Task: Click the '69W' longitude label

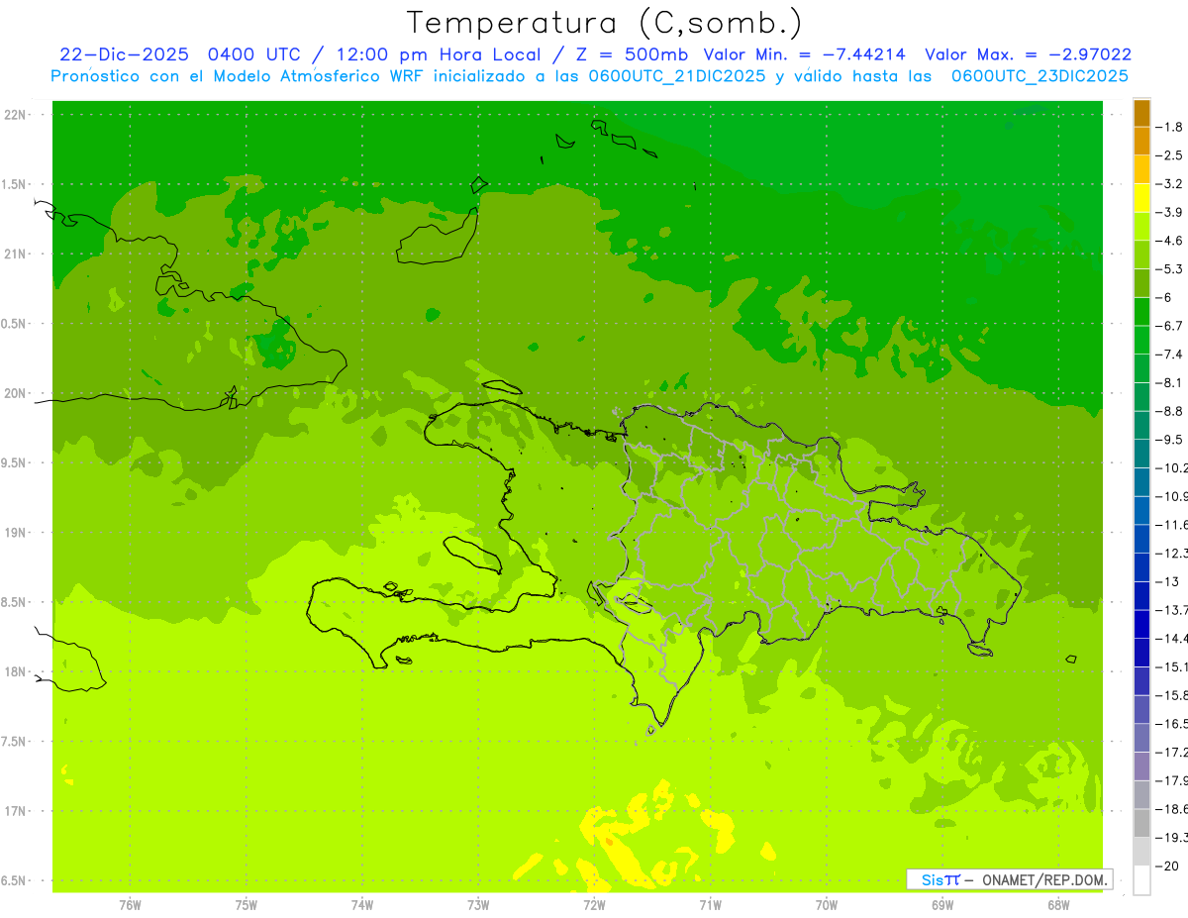Action: [942, 905]
